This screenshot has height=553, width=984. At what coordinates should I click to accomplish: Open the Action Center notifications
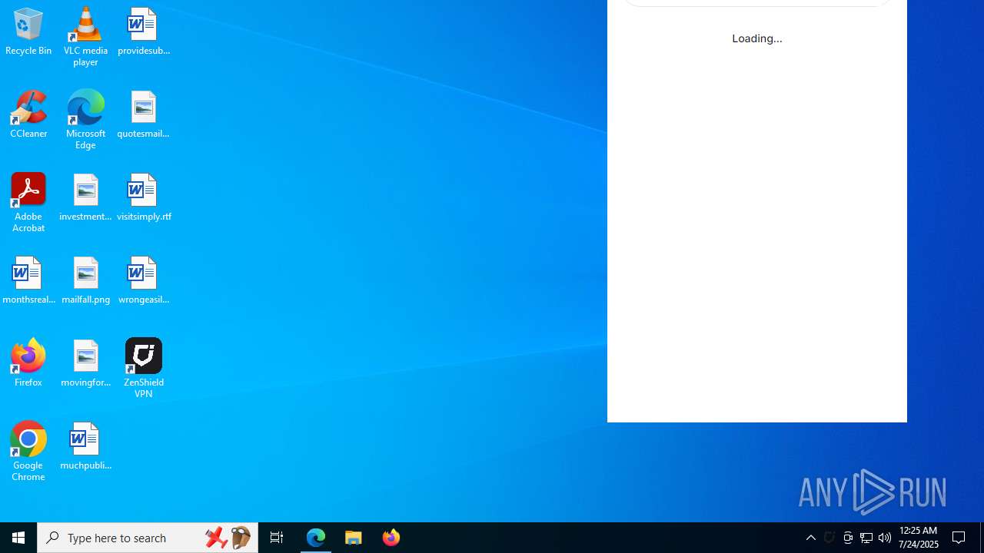959,538
